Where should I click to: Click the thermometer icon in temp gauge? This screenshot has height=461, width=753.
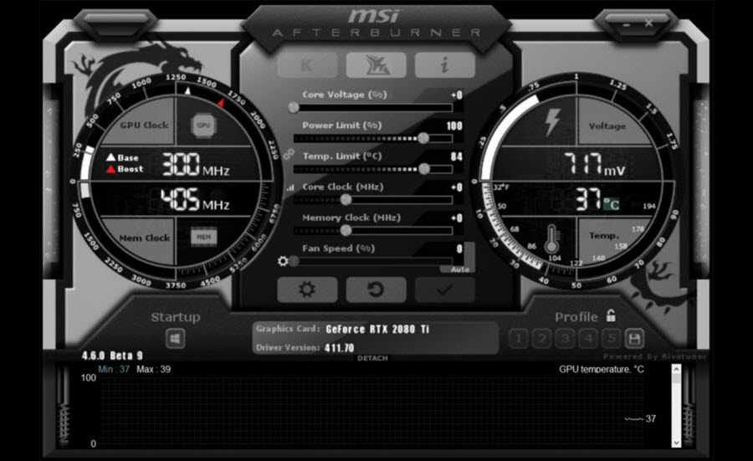coord(552,238)
